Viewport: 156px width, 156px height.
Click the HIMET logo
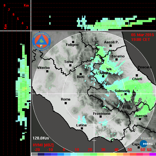[148, 144]
